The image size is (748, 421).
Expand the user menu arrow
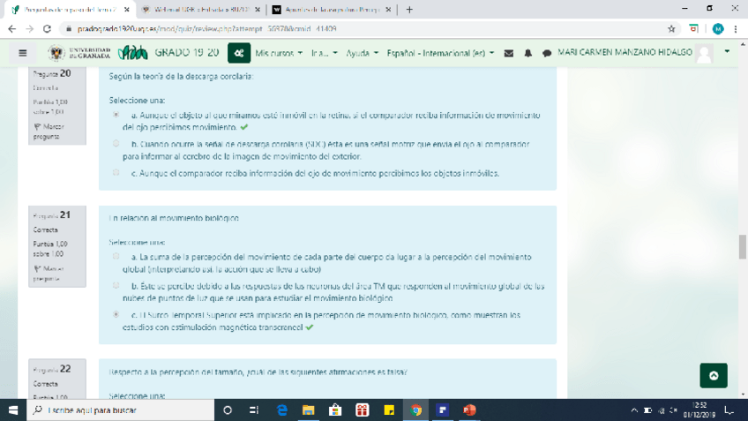727,51
